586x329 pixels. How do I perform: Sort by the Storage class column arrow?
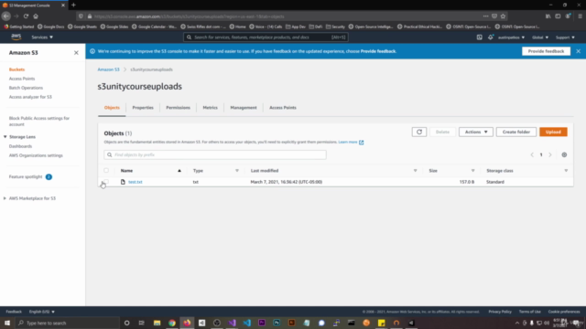pyautogui.click(x=566, y=171)
